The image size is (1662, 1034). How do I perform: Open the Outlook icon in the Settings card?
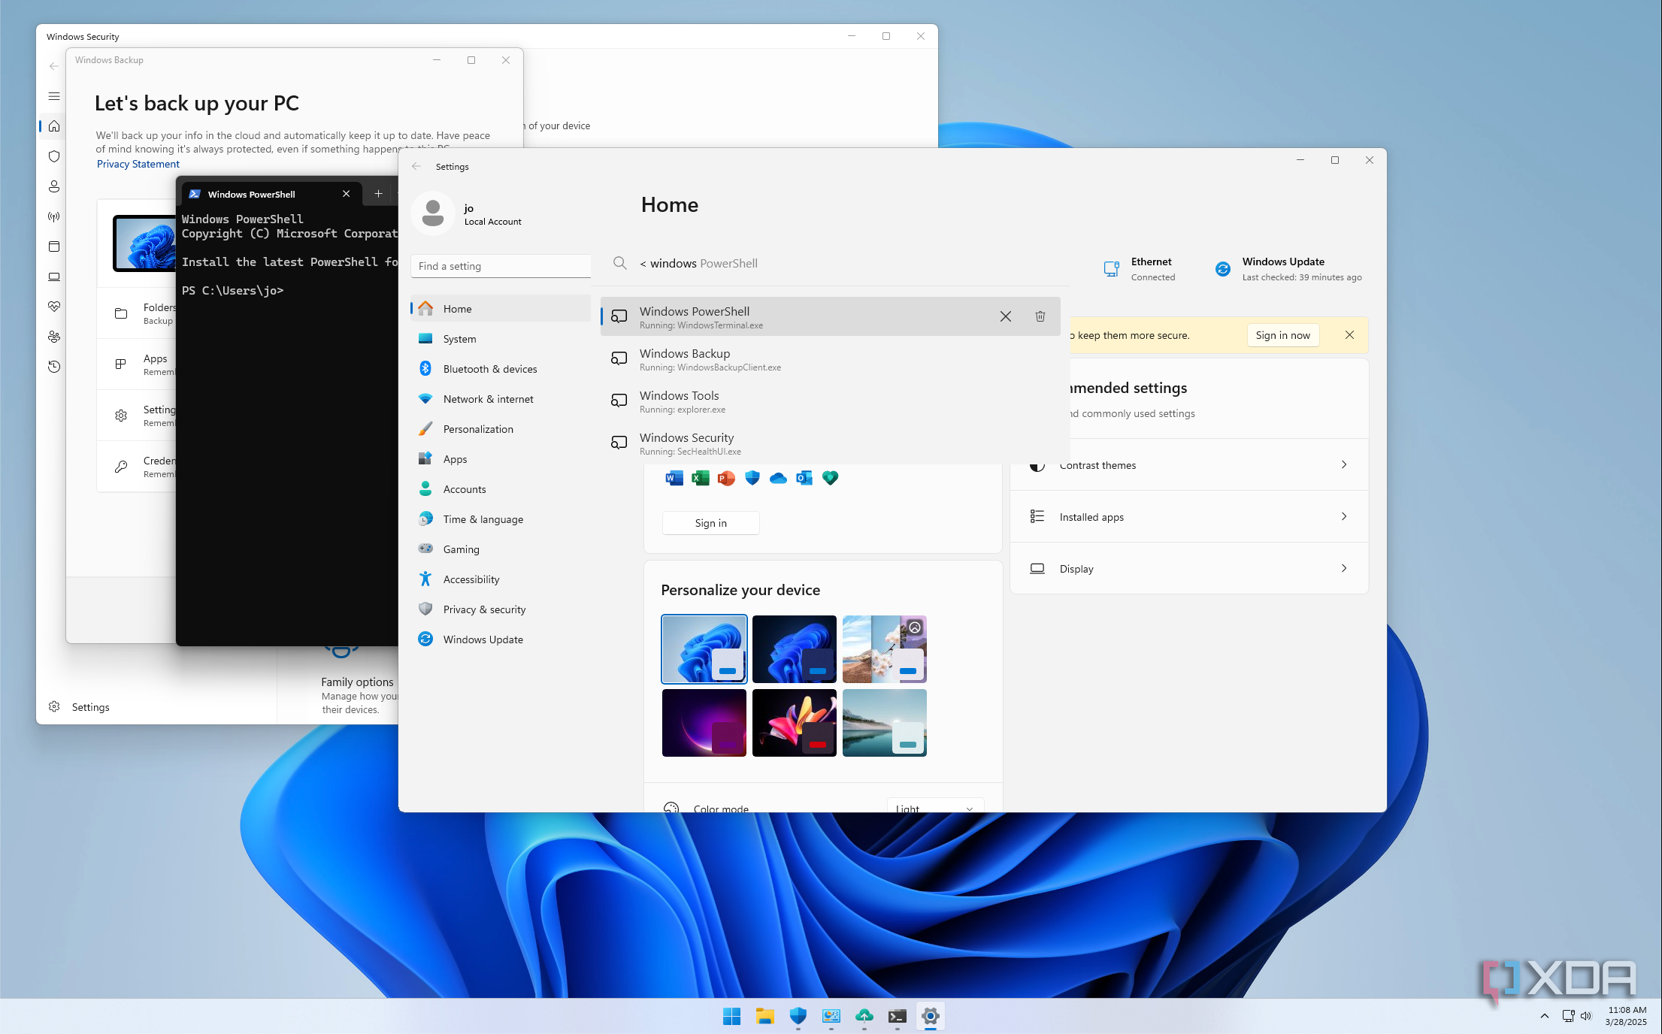pos(804,478)
